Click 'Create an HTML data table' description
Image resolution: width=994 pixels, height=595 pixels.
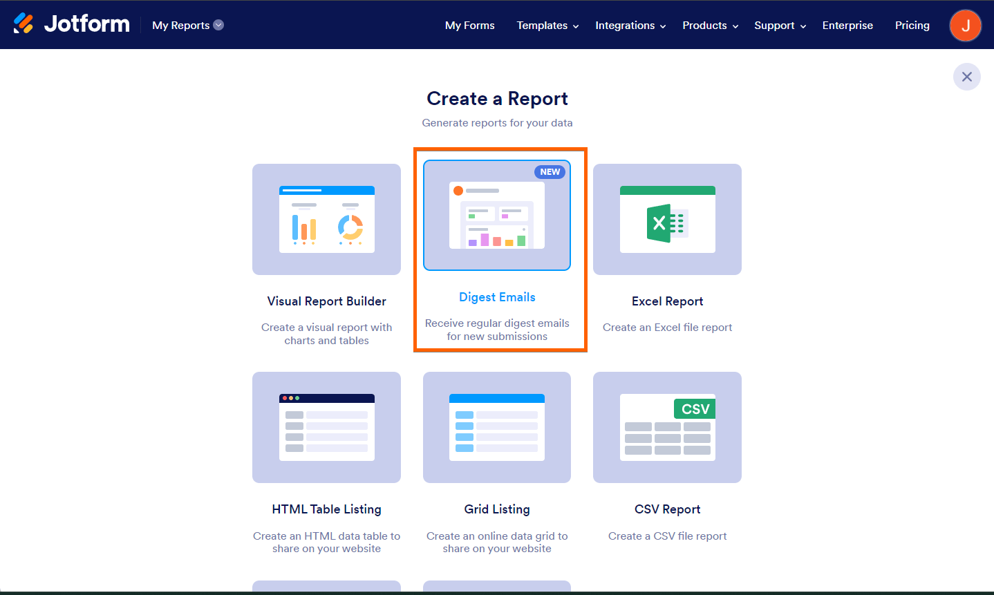tap(327, 542)
